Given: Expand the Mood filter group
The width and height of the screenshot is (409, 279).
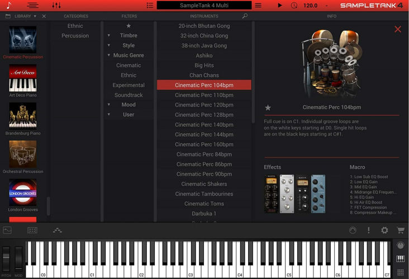Looking at the screenshot, I should tap(109, 105).
